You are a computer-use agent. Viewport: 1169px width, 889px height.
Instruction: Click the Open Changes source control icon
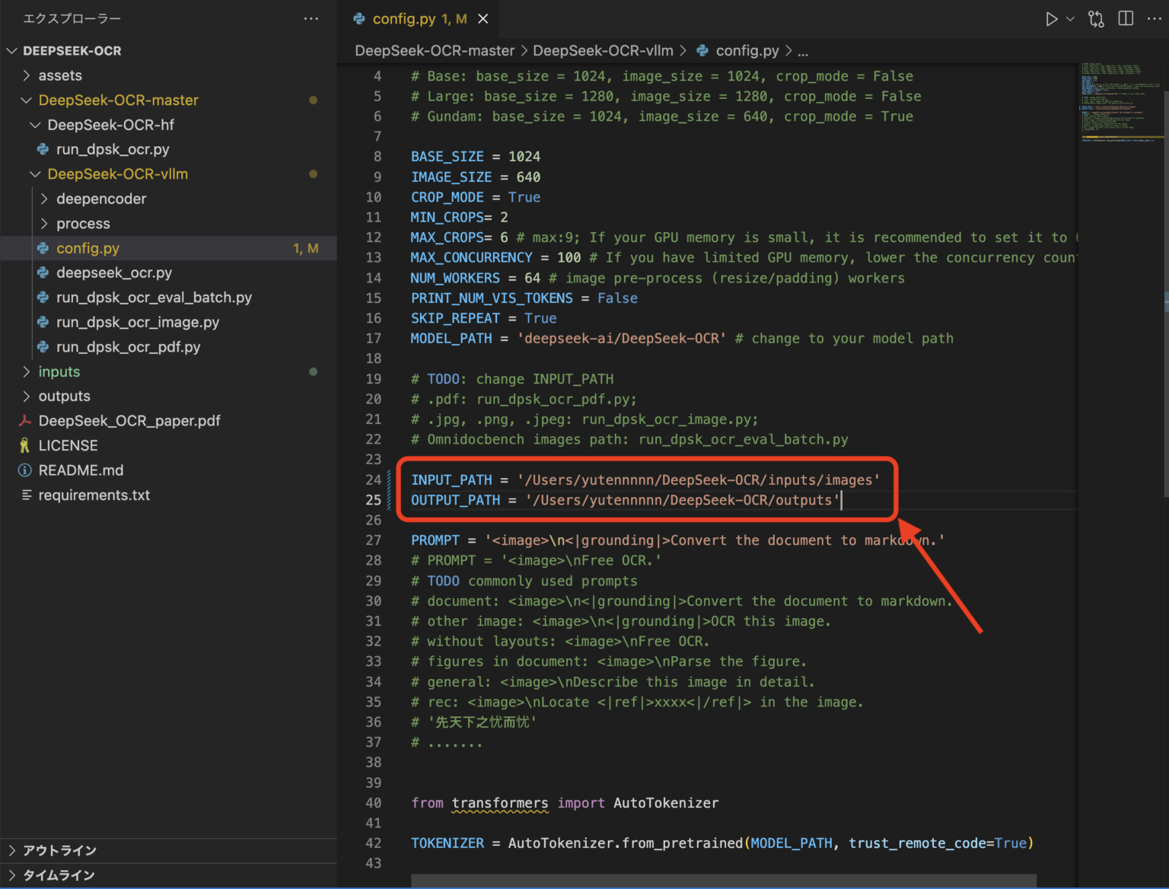click(x=1096, y=19)
